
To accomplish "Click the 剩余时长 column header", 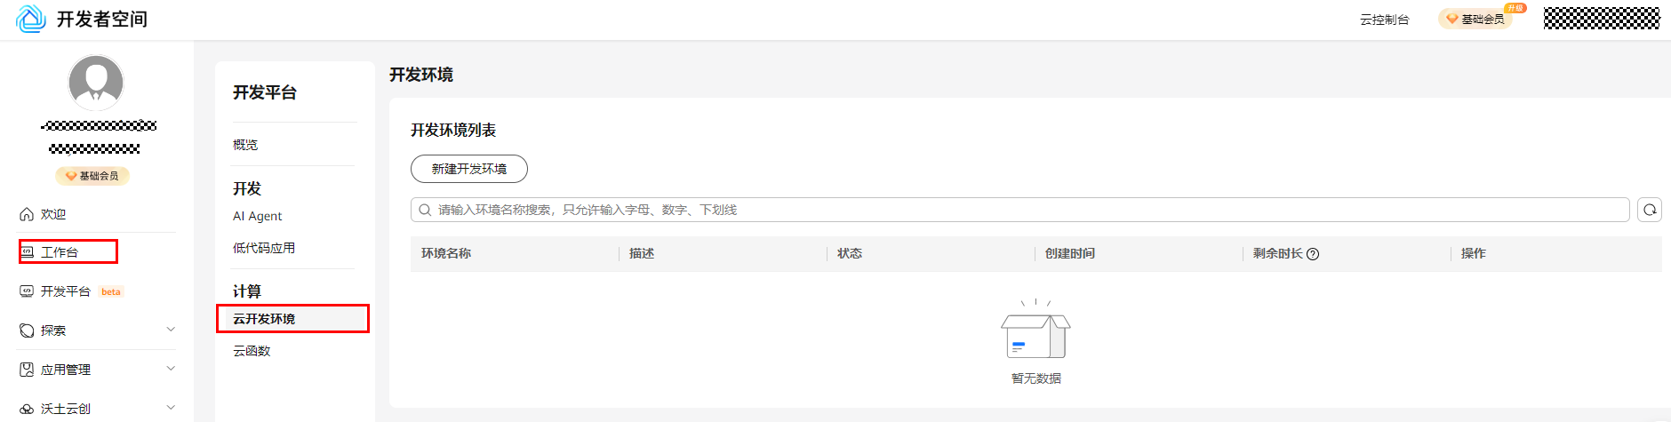I will pyautogui.click(x=1278, y=254).
